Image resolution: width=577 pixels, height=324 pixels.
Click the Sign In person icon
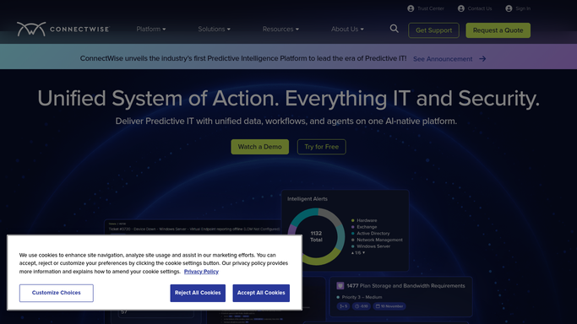pyautogui.click(x=509, y=8)
